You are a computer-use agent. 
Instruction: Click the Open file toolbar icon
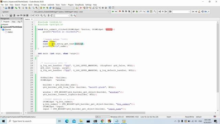[x=6, y=8]
